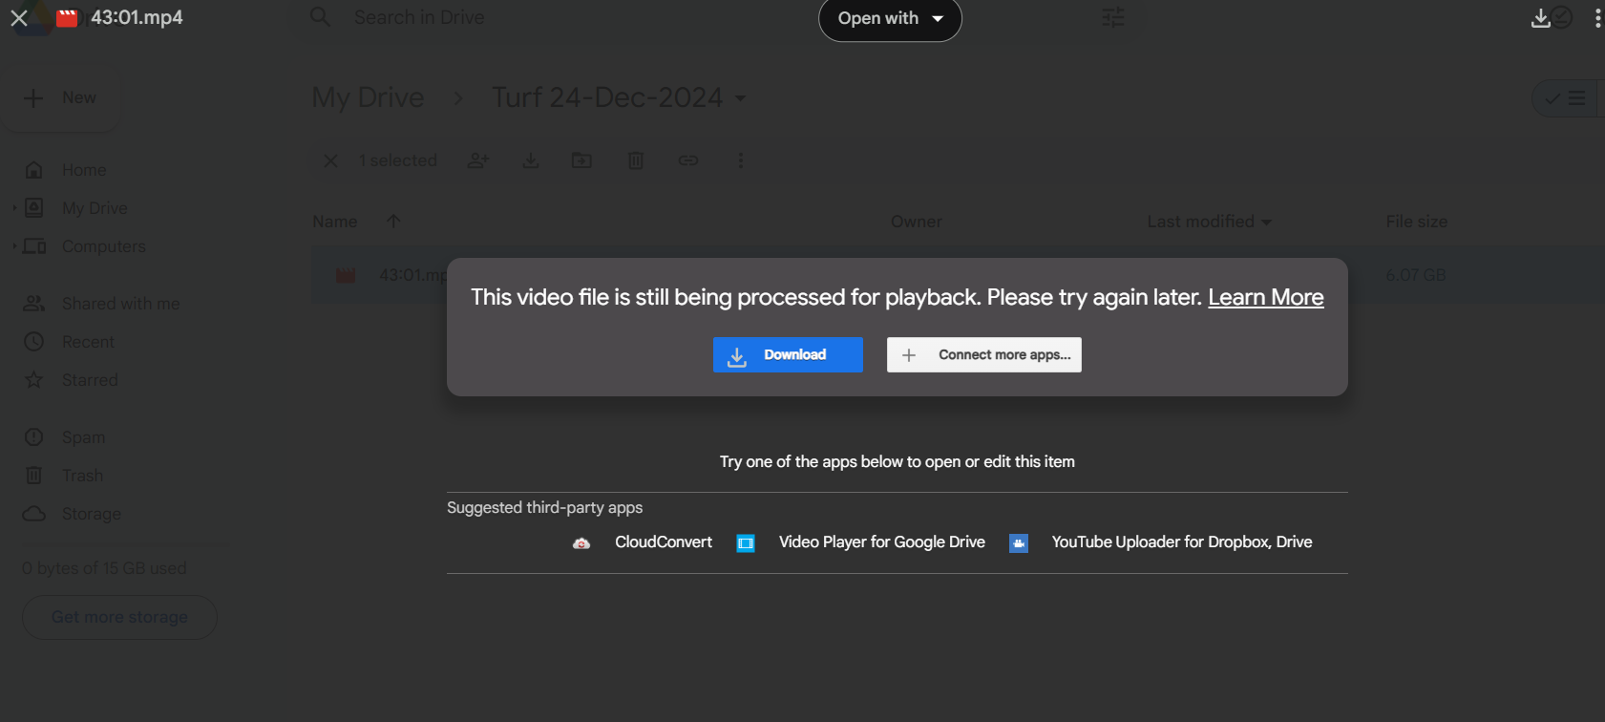1605x722 pixels.
Task: Click the Video Player for Google Drive icon
Action: pyautogui.click(x=746, y=543)
